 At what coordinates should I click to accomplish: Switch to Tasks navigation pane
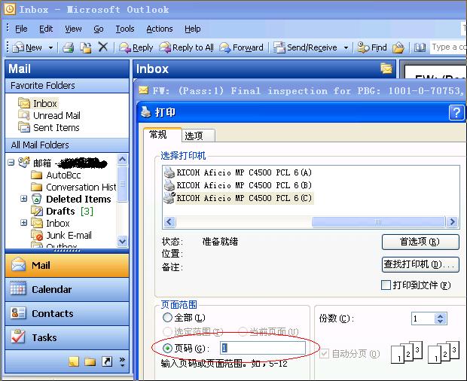coord(67,337)
